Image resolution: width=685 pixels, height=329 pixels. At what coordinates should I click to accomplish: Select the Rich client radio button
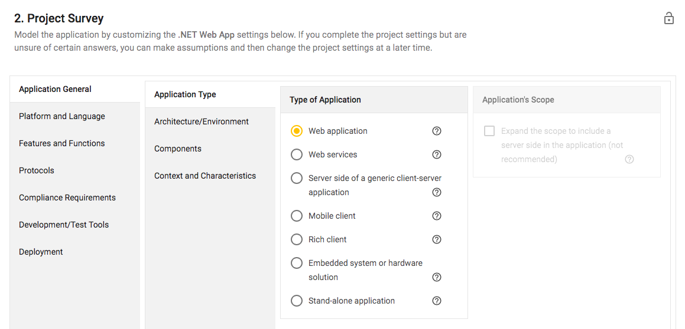tap(297, 239)
